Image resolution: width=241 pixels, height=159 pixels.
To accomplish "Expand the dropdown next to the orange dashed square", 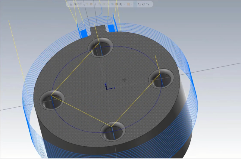I will click(x=132, y=4).
